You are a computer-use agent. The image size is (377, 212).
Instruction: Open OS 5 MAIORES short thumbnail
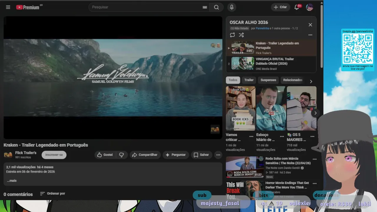pyautogui.click(x=302, y=108)
